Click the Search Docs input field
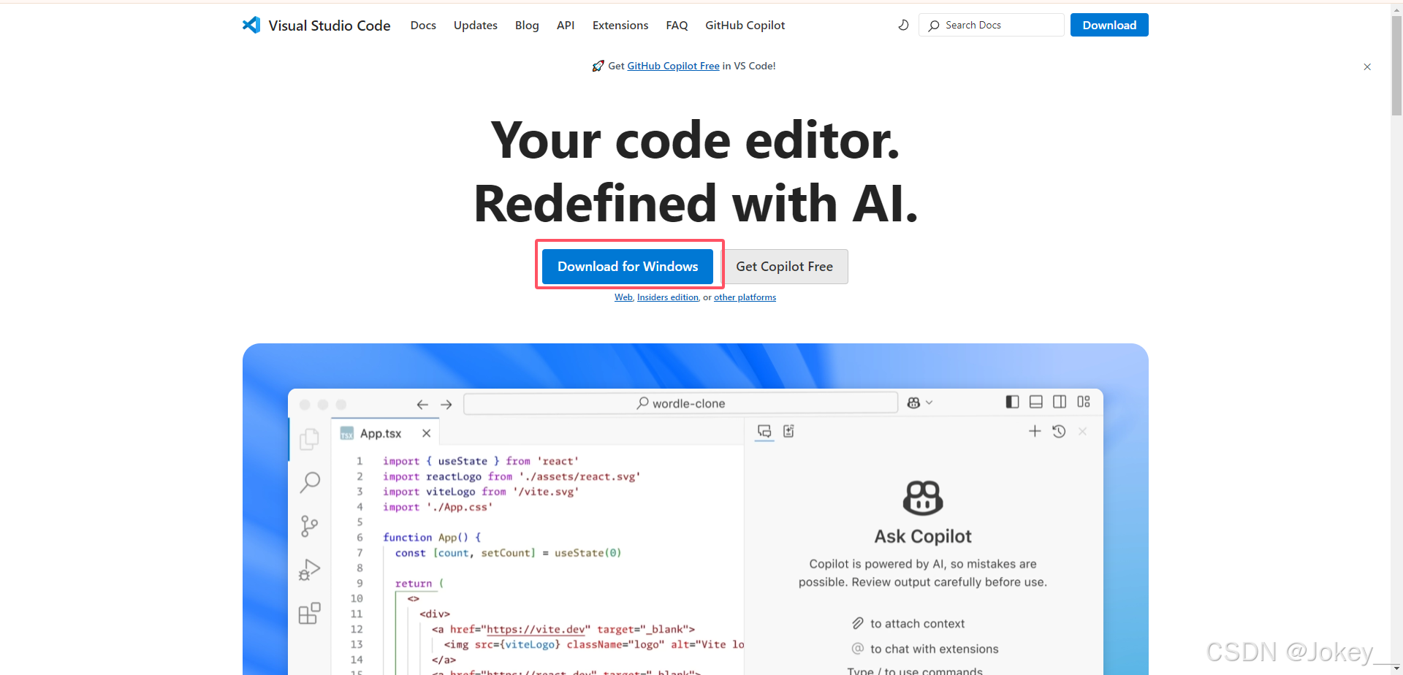This screenshot has width=1403, height=675. click(x=992, y=25)
